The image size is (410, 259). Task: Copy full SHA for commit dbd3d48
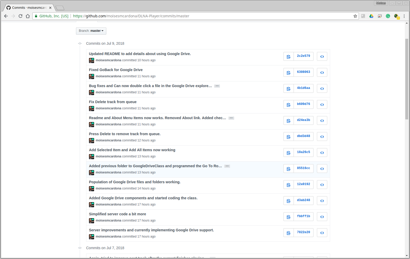pyautogui.click(x=289, y=136)
